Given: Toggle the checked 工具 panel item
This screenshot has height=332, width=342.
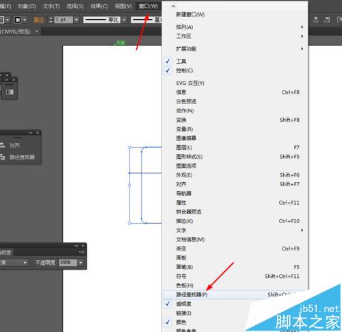Looking at the screenshot, I should click(x=235, y=61).
